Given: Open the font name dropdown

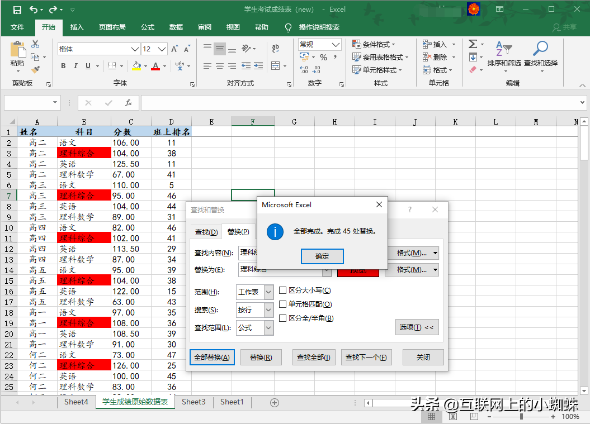Looking at the screenshot, I should [x=135, y=49].
